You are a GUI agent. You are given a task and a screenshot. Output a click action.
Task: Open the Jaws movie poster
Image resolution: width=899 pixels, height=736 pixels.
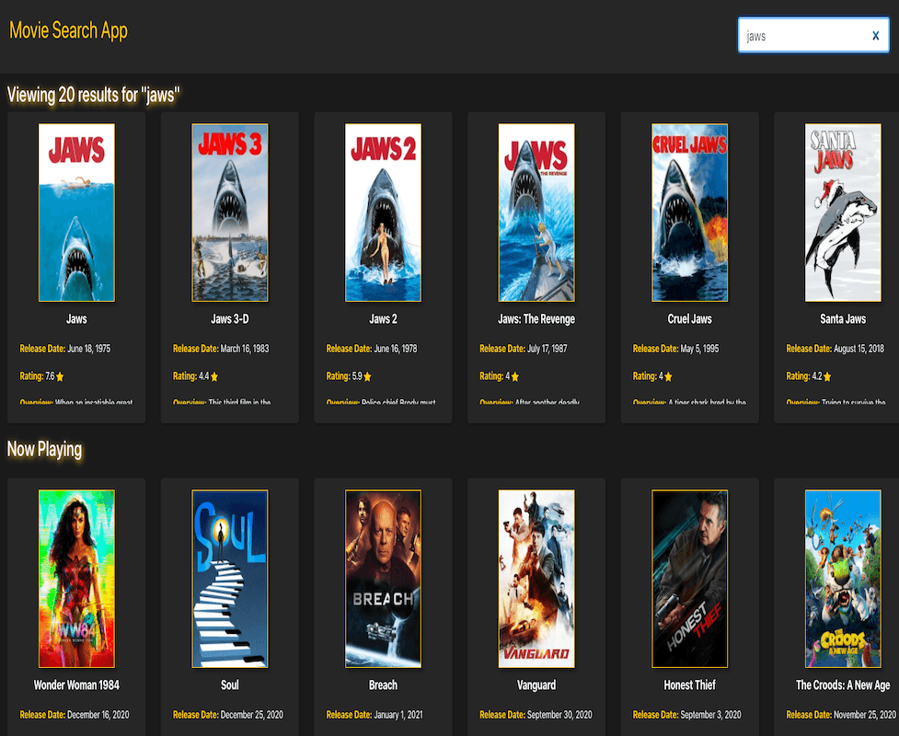(76, 213)
